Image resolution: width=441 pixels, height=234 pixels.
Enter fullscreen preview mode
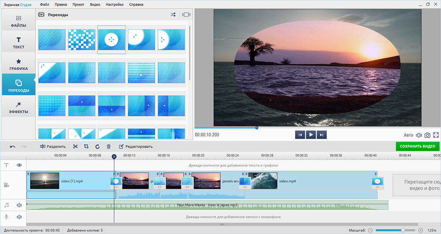(436, 135)
